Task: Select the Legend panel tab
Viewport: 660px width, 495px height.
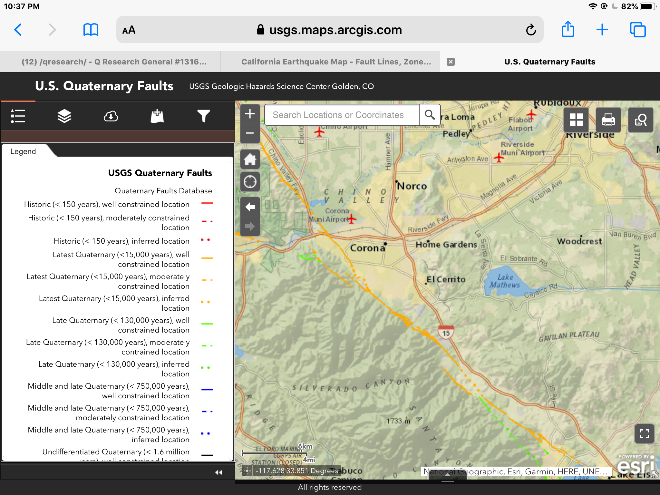Action: [x=23, y=151]
